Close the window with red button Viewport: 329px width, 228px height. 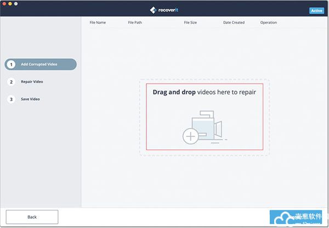[x=4, y=4]
